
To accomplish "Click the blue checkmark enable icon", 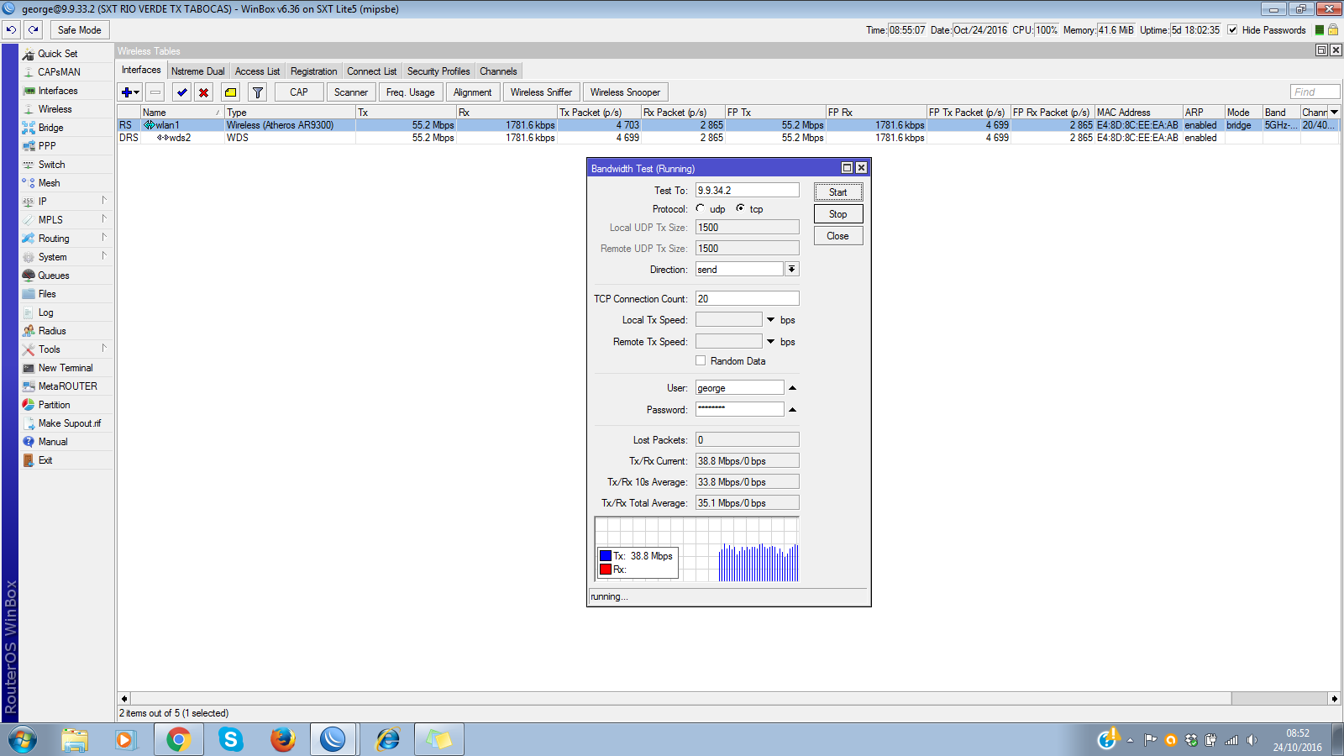I will click(181, 92).
